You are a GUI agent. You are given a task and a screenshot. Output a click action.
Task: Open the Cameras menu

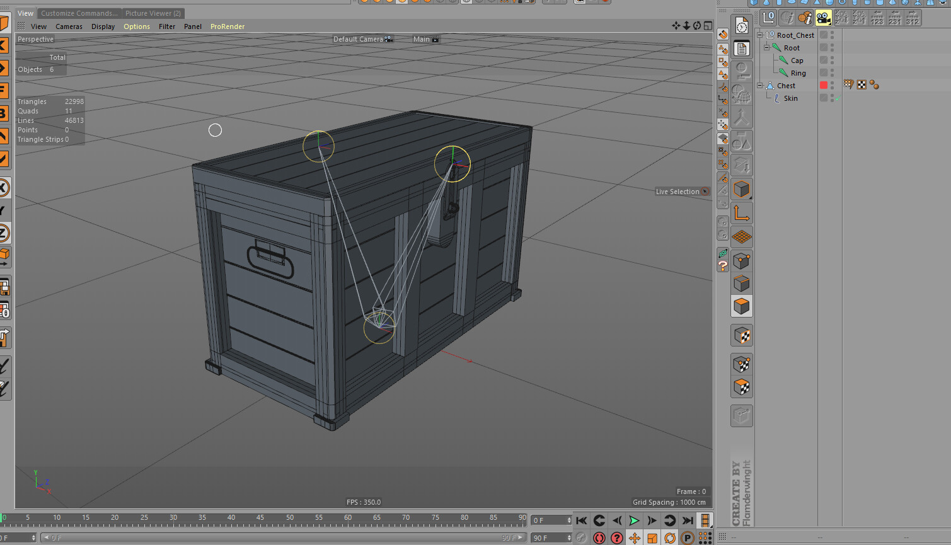click(x=69, y=26)
